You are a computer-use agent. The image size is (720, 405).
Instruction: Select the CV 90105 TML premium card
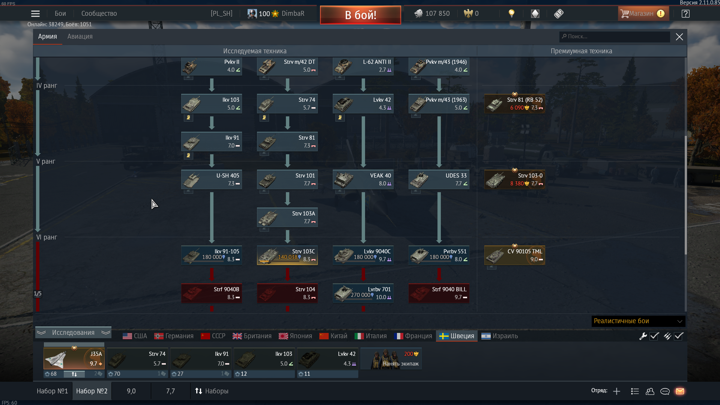pyautogui.click(x=515, y=255)
